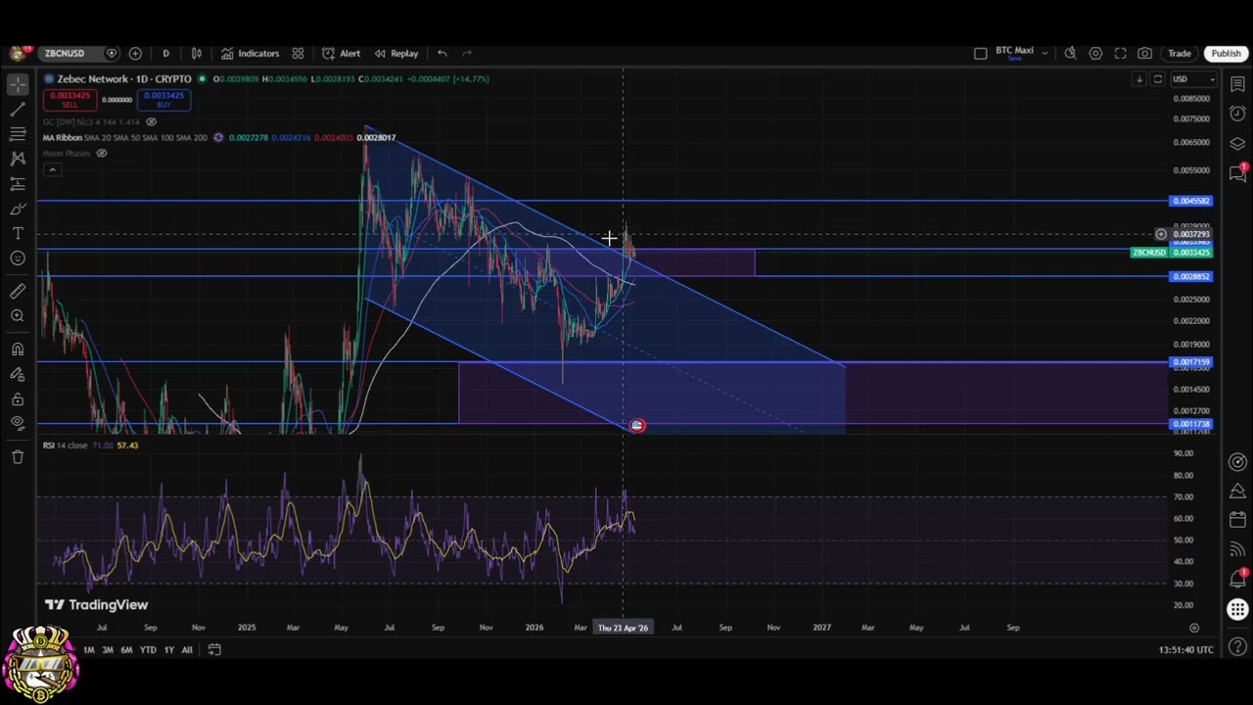Select the trend line drawing tool
Screen dimensions: 1253x705
pos(18,110)
